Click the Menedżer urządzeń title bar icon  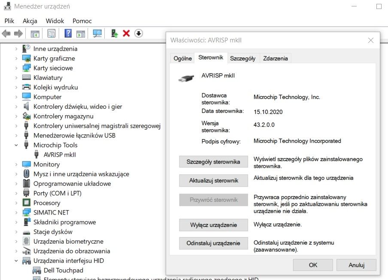coord(7,6)
